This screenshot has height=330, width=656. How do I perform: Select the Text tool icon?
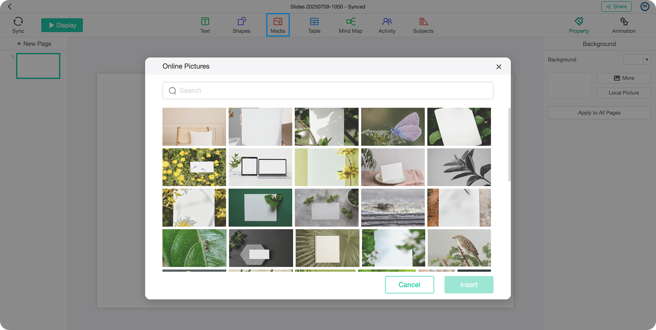205,22
